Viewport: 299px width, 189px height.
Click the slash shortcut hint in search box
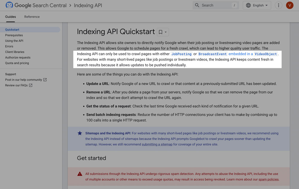[234, 5]
